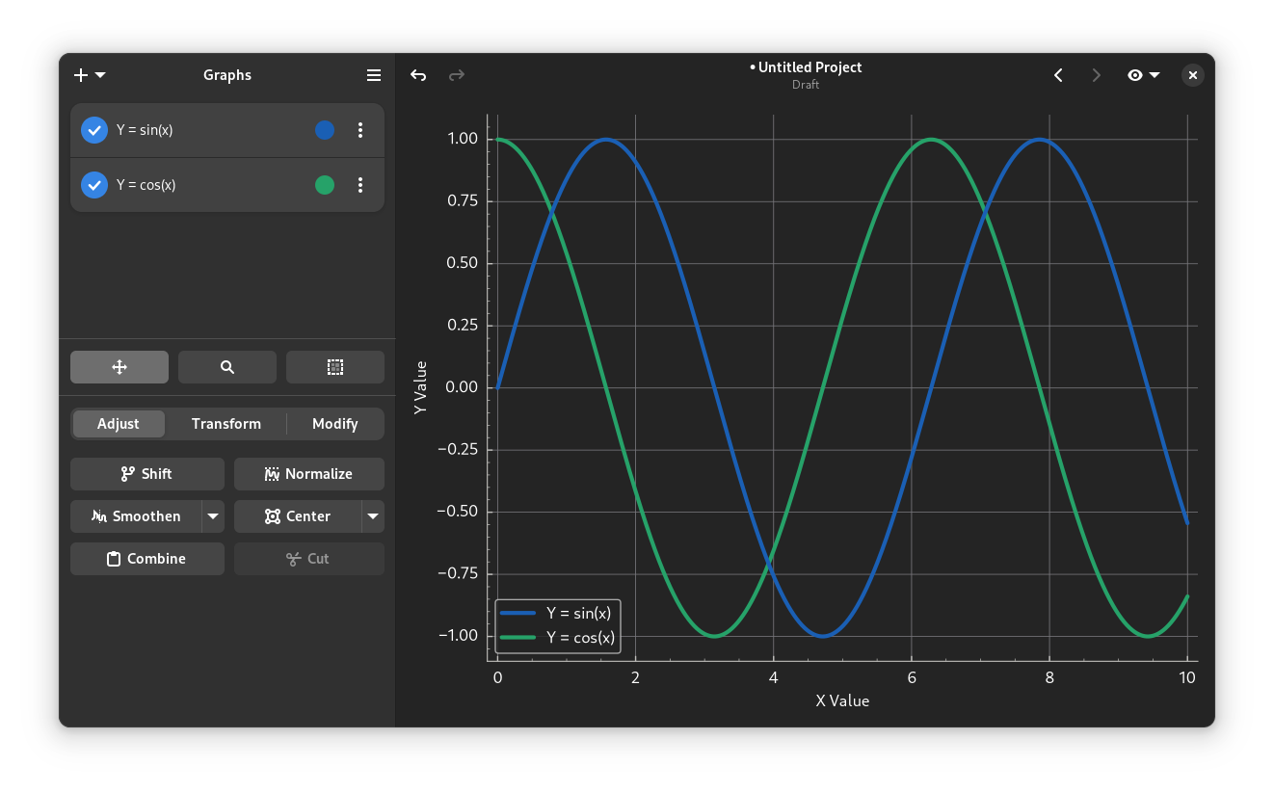Open the Center options arrow

373,516
